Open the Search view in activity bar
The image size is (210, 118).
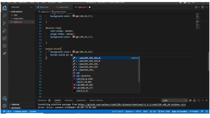point(4,15)
